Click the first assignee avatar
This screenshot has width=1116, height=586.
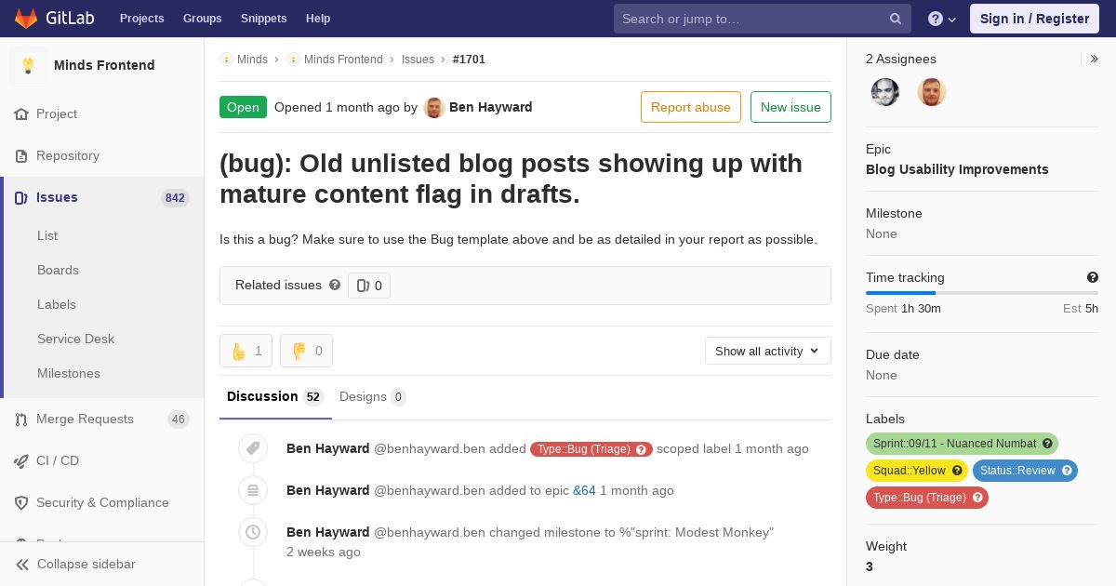(885, 92)
